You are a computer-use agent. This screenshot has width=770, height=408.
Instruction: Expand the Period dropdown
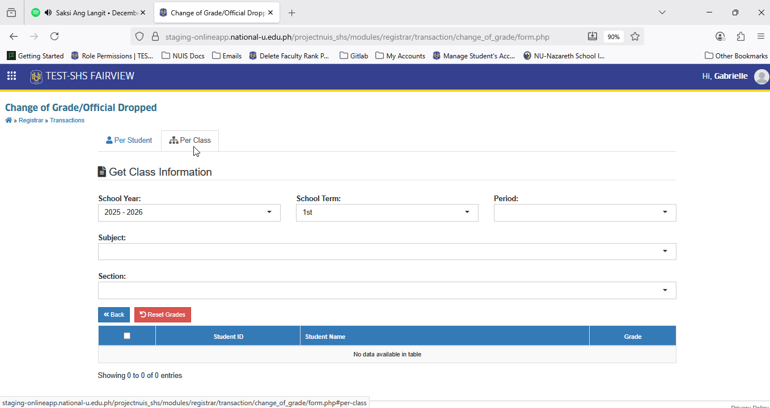pos(585,212)
